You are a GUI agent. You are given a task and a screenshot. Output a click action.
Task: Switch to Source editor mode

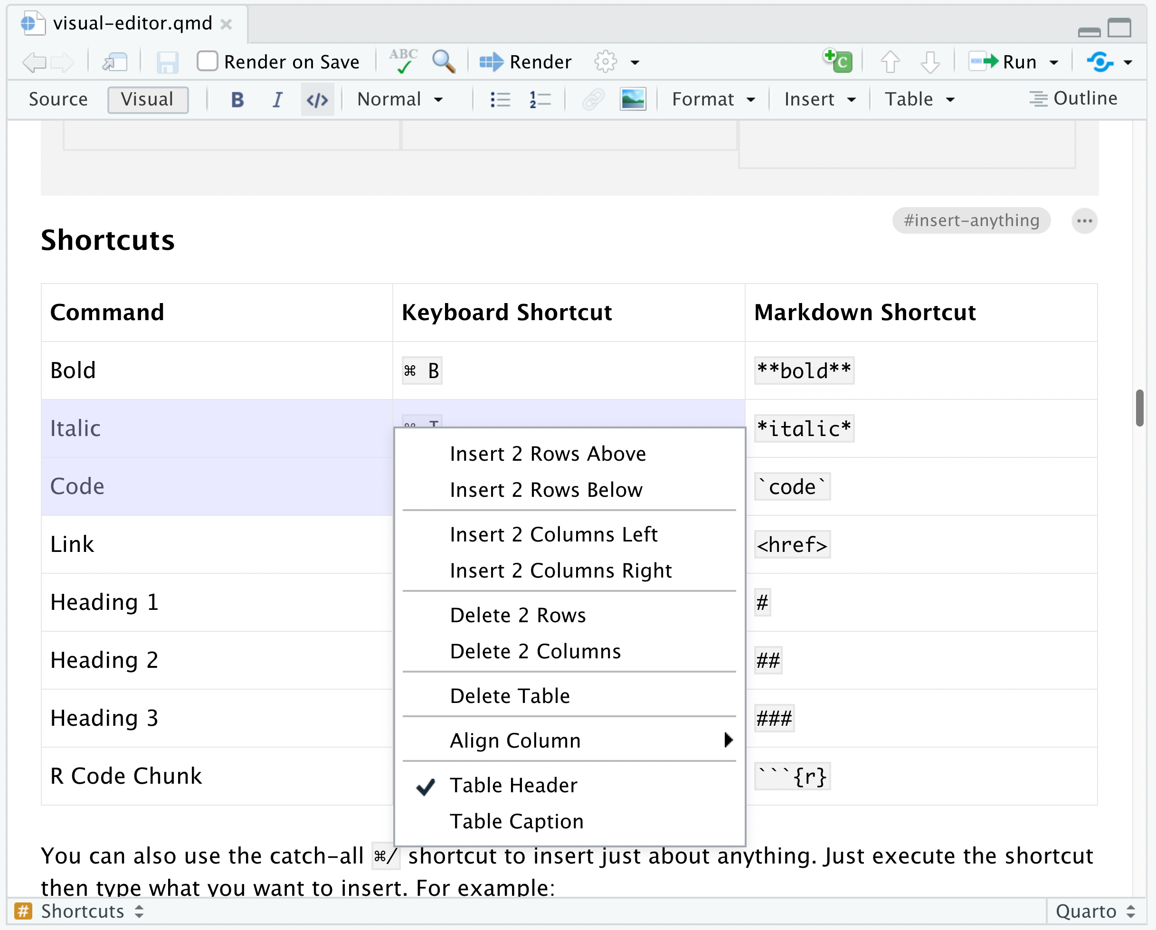click(58, 99)
